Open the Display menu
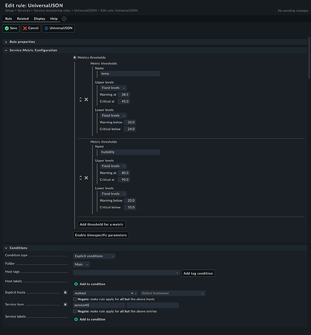 [40, 19]
